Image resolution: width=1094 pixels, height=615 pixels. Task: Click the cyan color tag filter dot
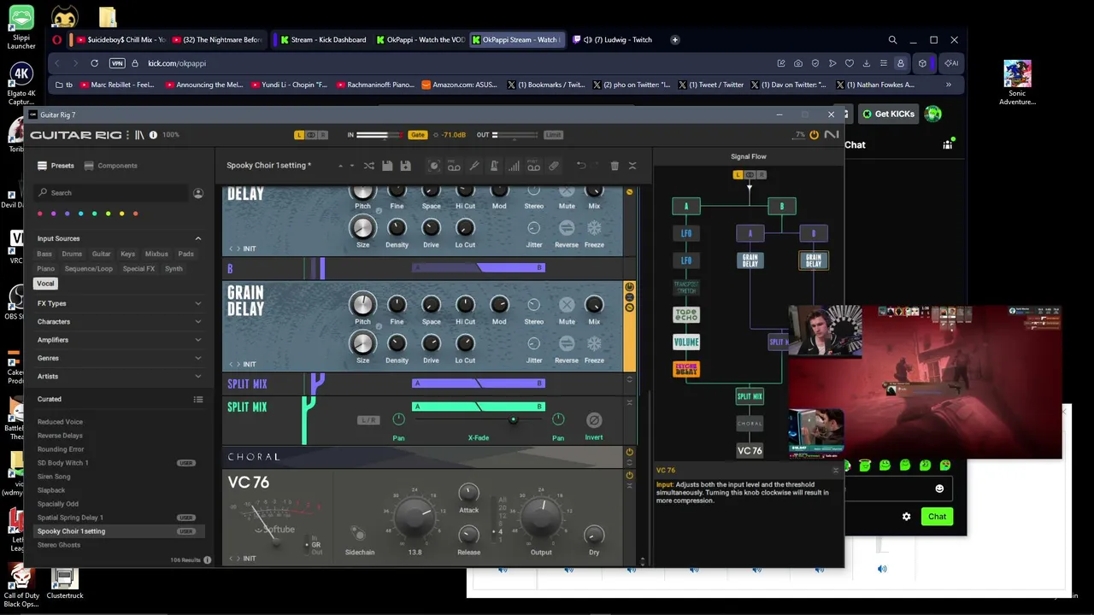(x=81, y=214)
